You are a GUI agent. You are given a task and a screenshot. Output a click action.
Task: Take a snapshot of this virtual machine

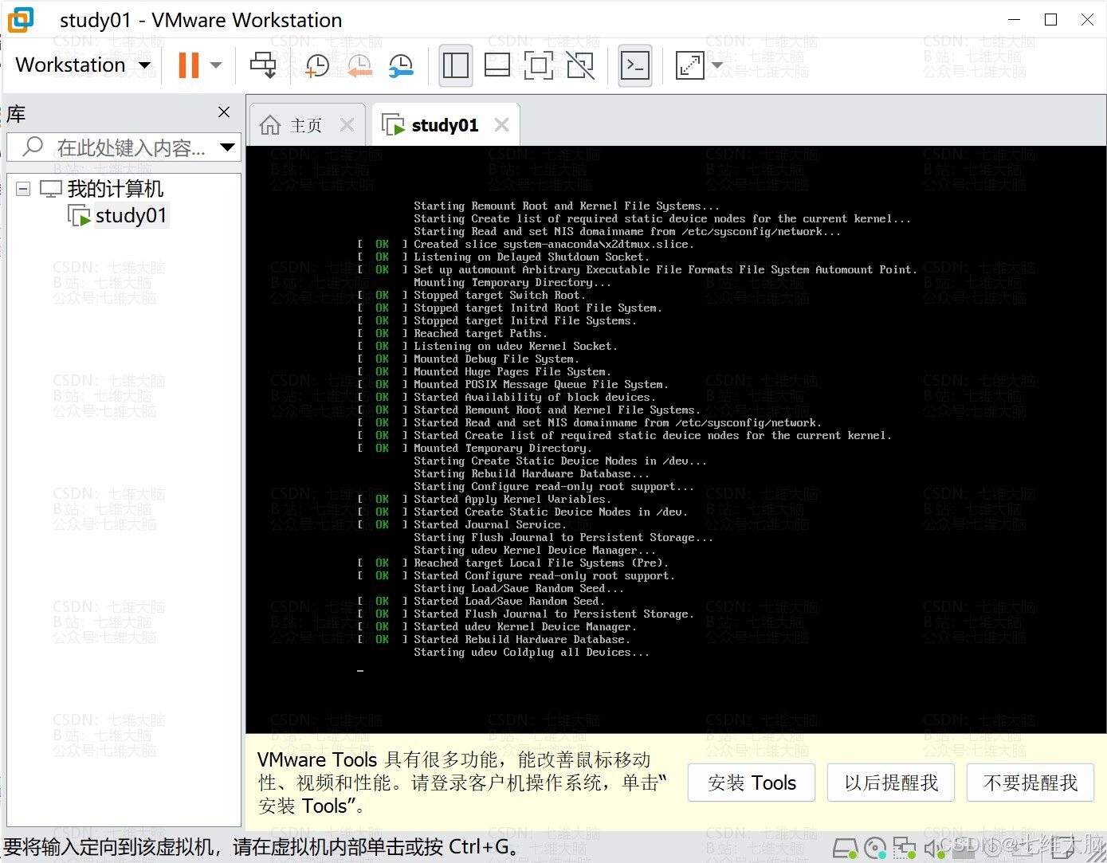(316, 65)
